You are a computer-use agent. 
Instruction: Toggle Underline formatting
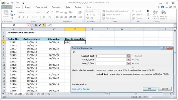28,17
